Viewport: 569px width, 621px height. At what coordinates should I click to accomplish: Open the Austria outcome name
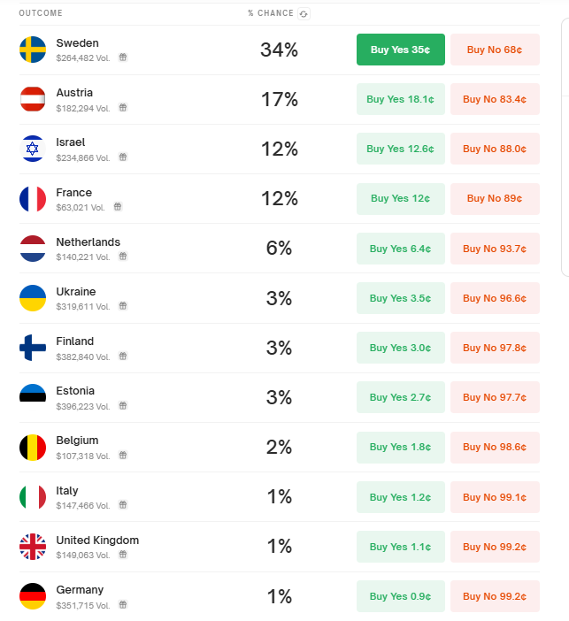tap(74, 93)
